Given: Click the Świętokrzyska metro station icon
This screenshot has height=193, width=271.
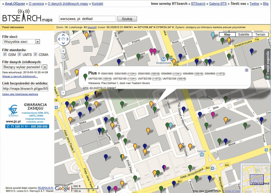Looking at the screenshot, I should coord(163,59).
